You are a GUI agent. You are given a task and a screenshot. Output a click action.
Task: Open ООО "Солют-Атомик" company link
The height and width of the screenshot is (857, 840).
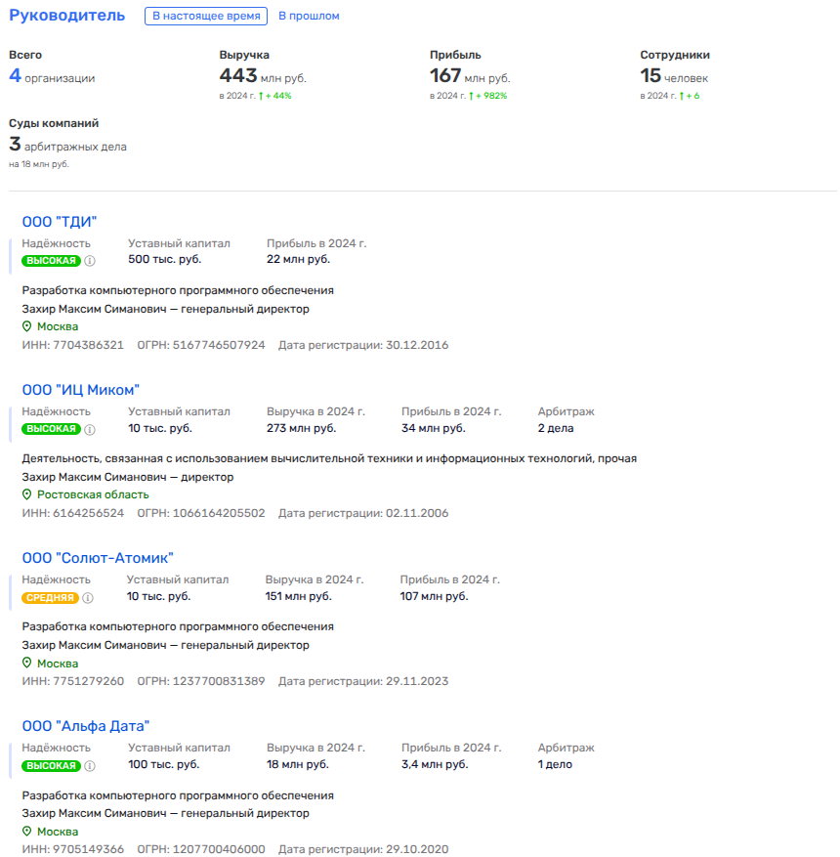click(x=98, y=558)
